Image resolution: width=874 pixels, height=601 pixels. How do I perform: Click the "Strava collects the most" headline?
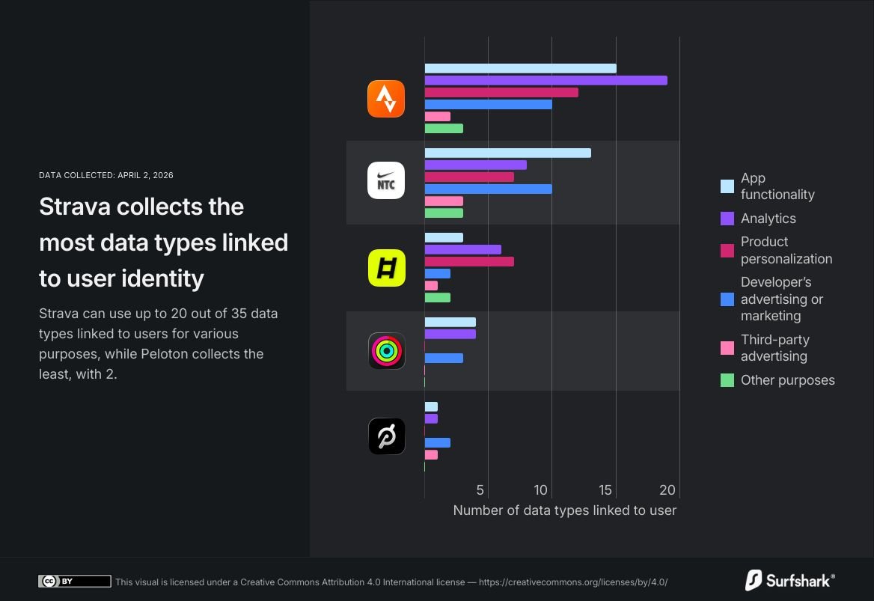(163, 242)
